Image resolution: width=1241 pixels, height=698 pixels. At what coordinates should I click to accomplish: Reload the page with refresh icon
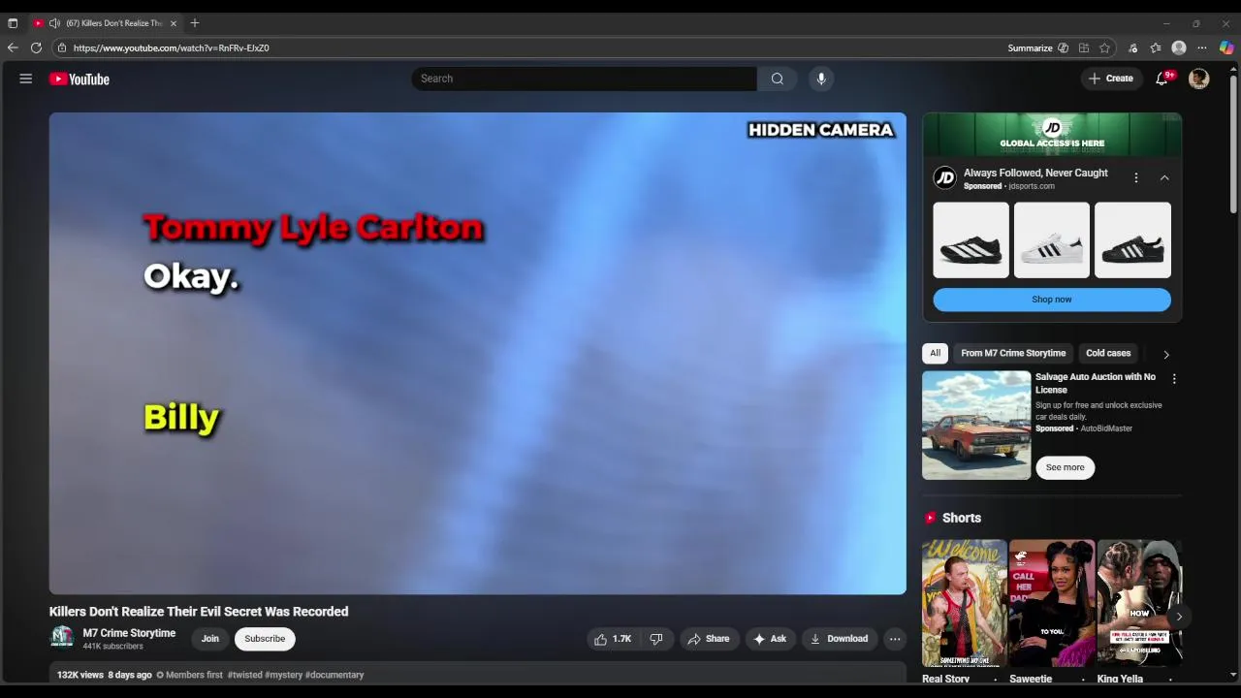tap(36, 48)
